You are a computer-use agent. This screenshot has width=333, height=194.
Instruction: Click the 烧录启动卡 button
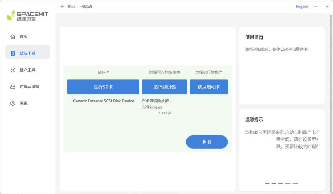coord(209,87)
